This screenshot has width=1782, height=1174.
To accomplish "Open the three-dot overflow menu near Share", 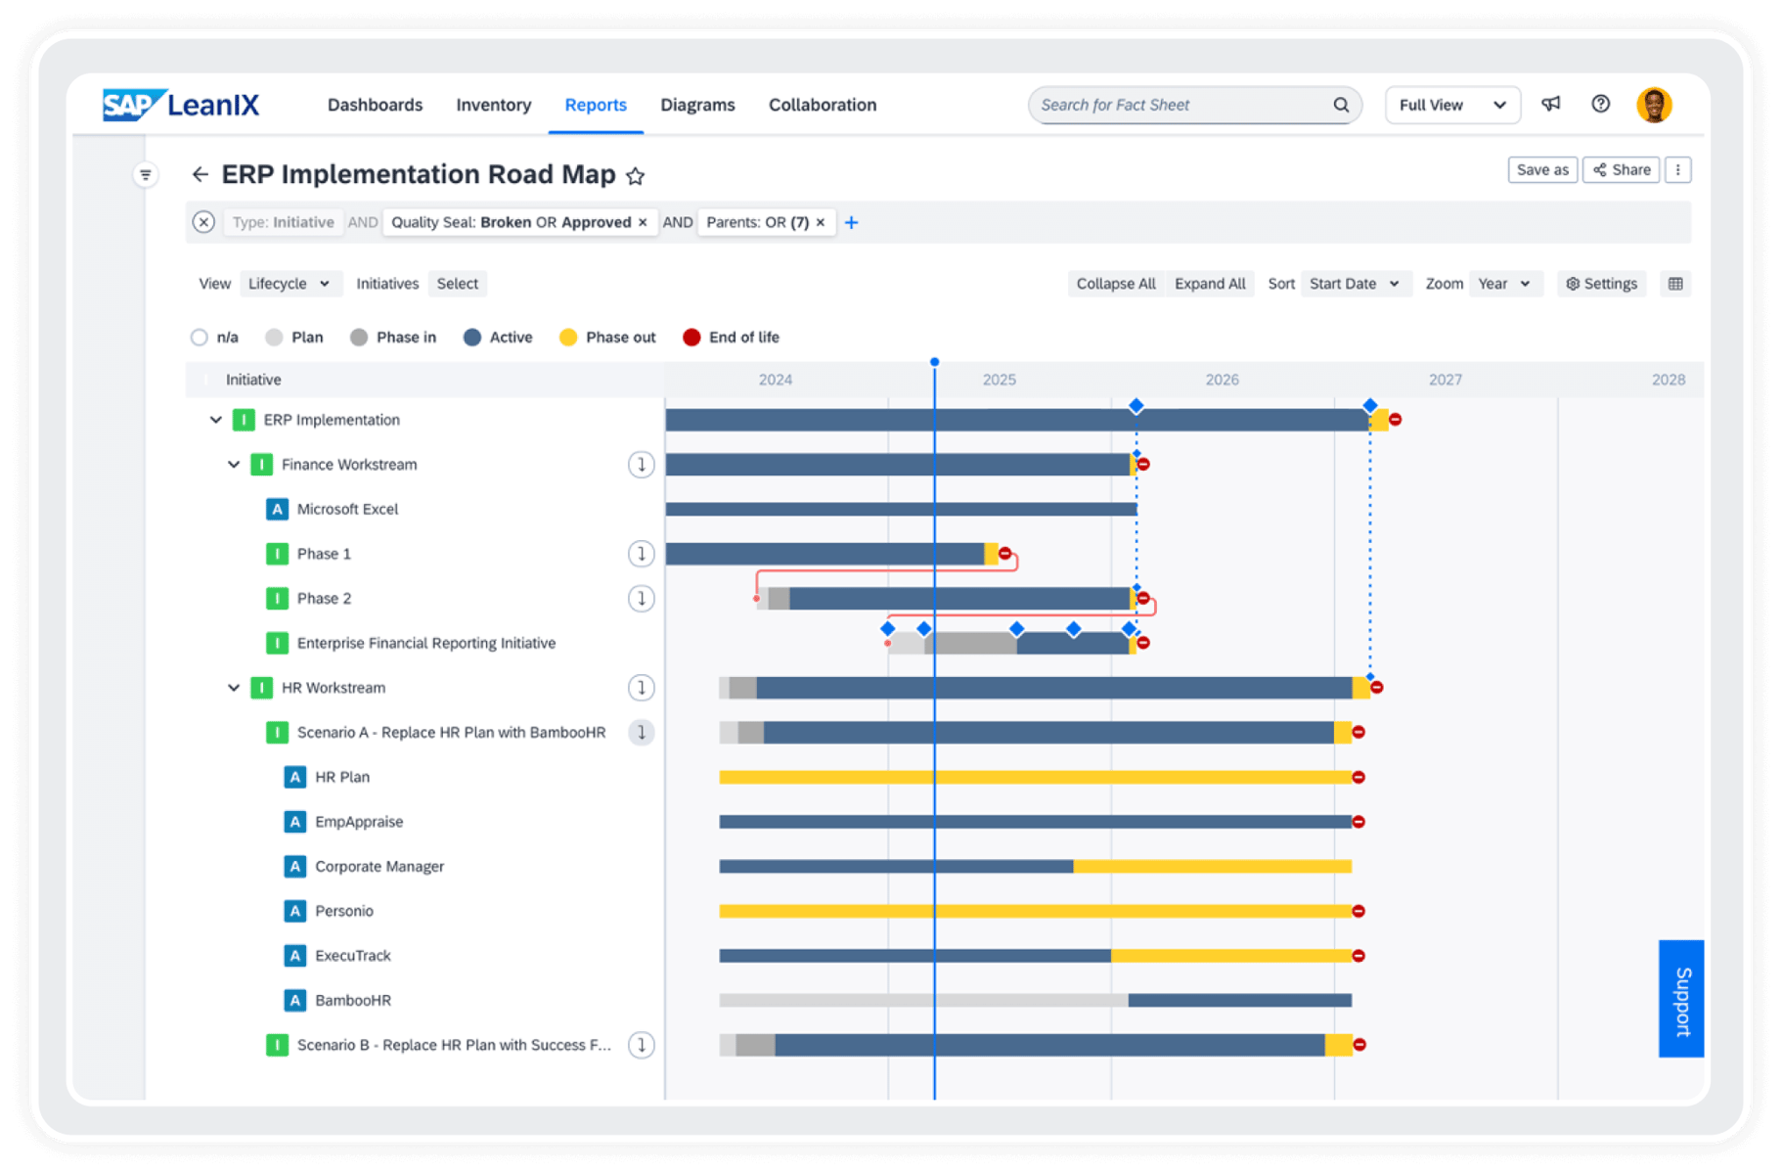I will 1678,169.
